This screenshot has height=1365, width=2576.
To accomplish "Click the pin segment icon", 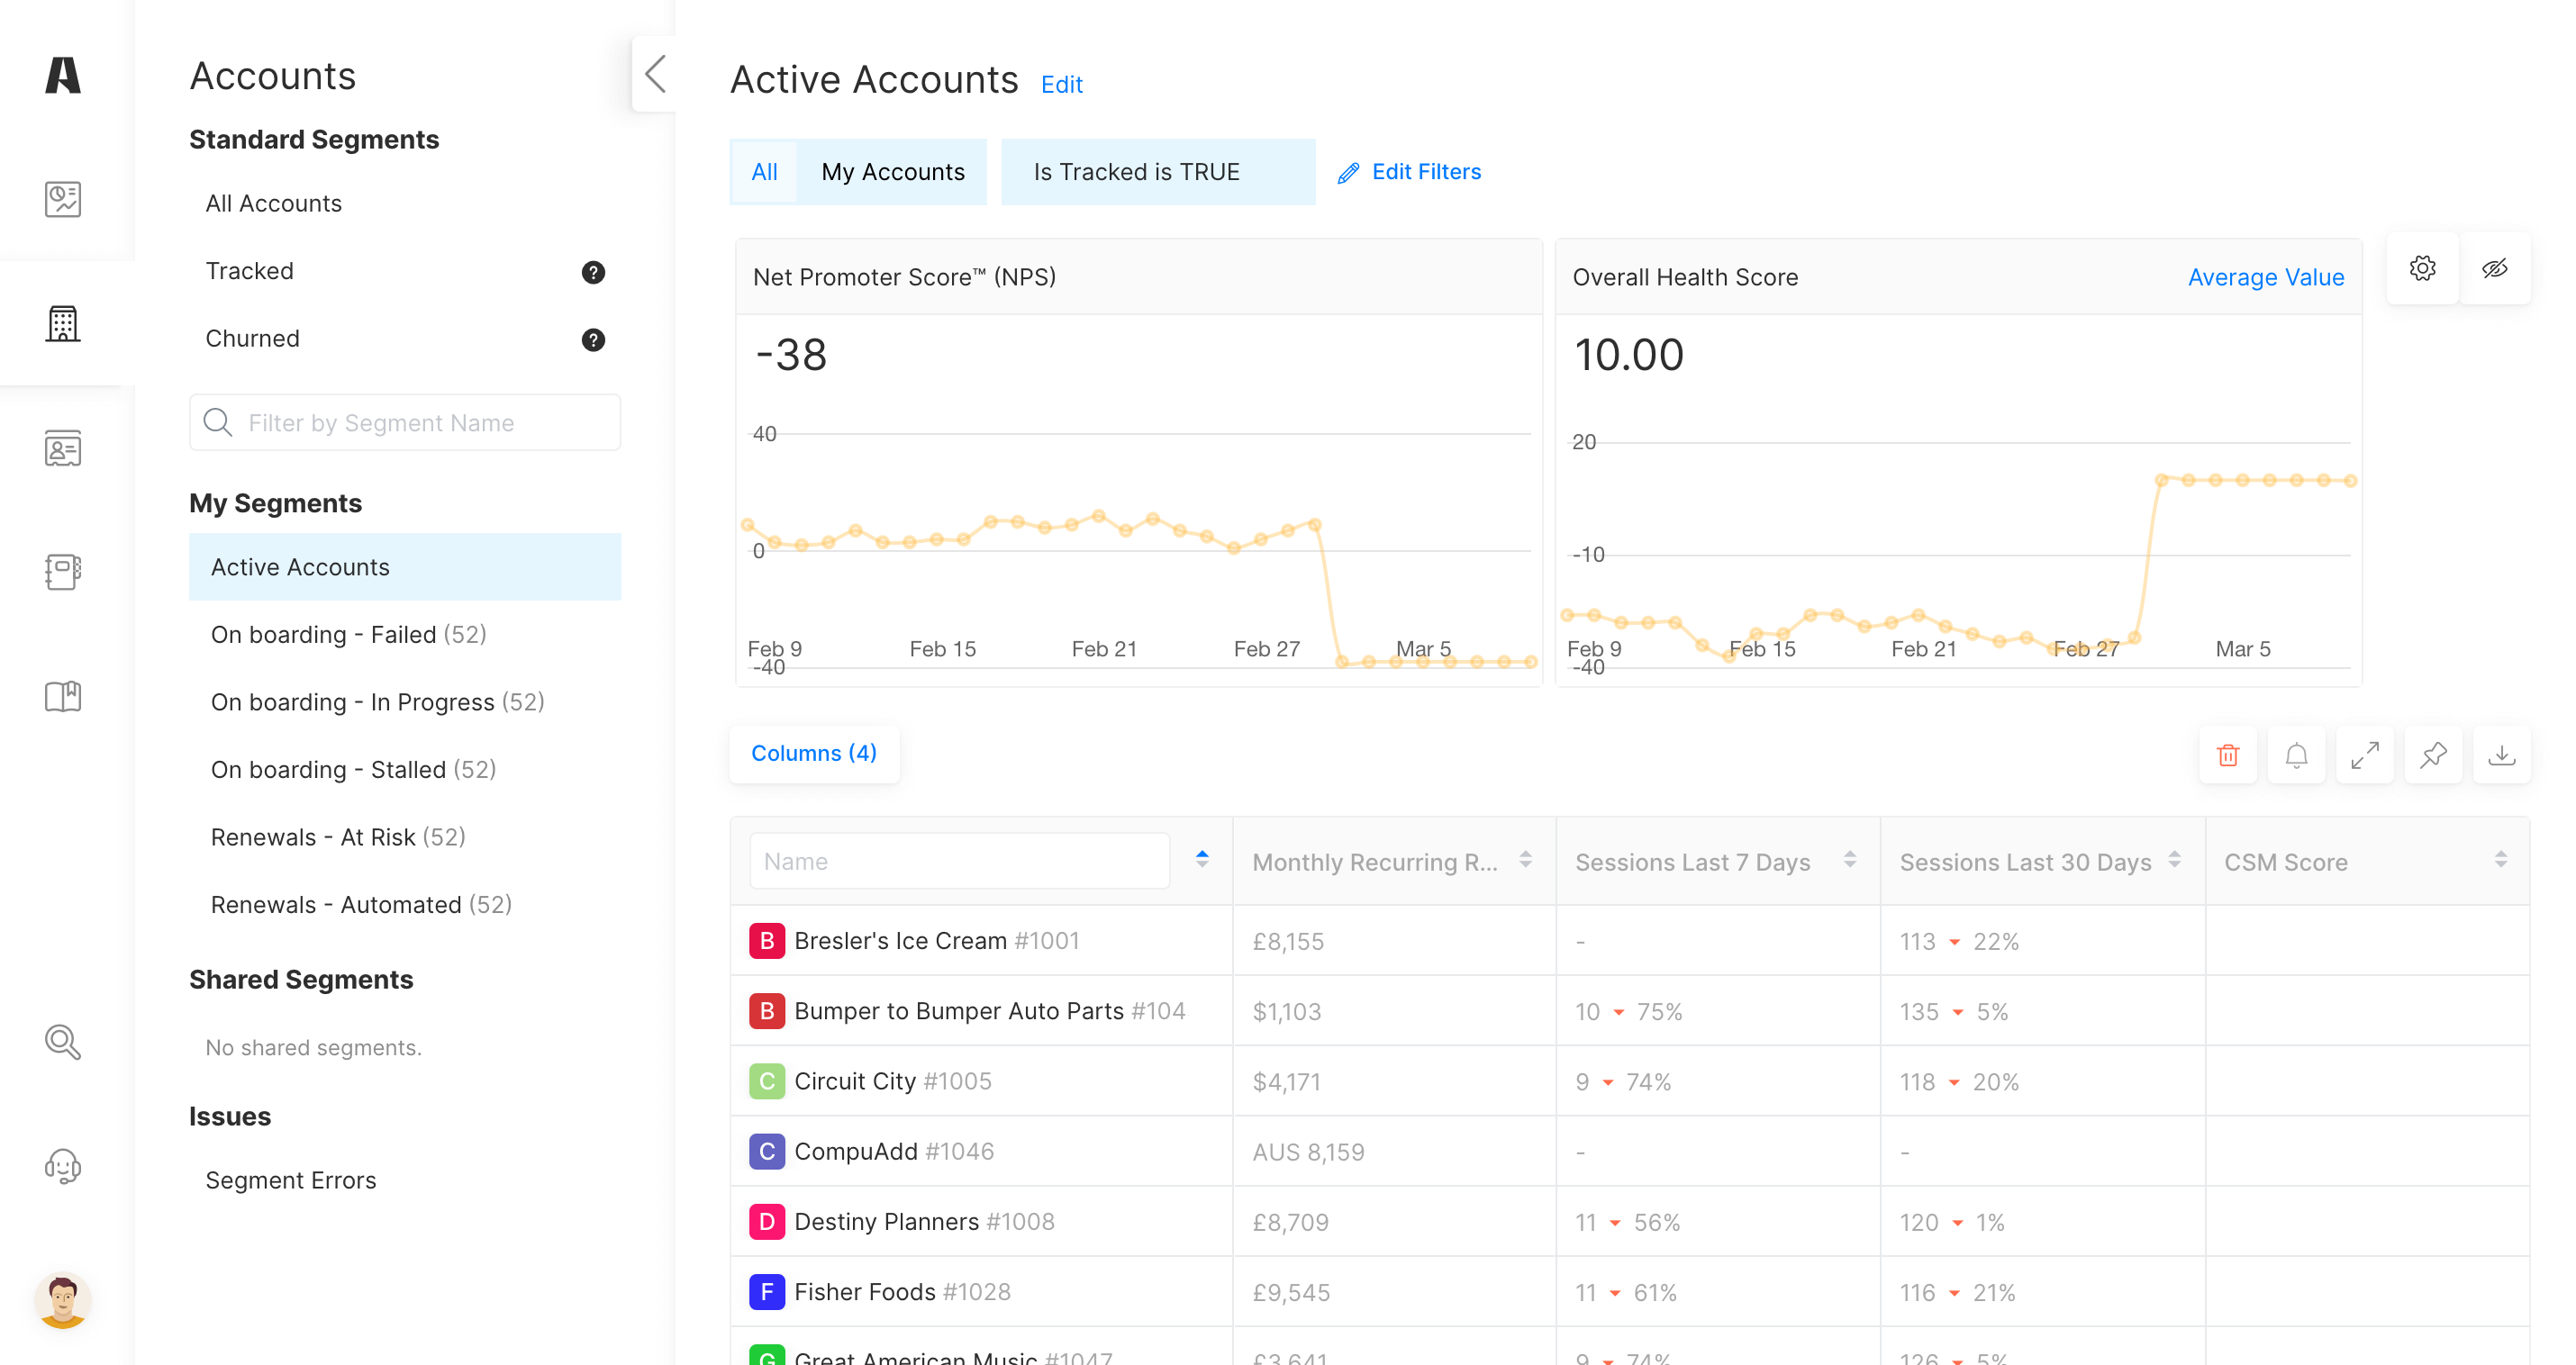I will (2432, 755).
